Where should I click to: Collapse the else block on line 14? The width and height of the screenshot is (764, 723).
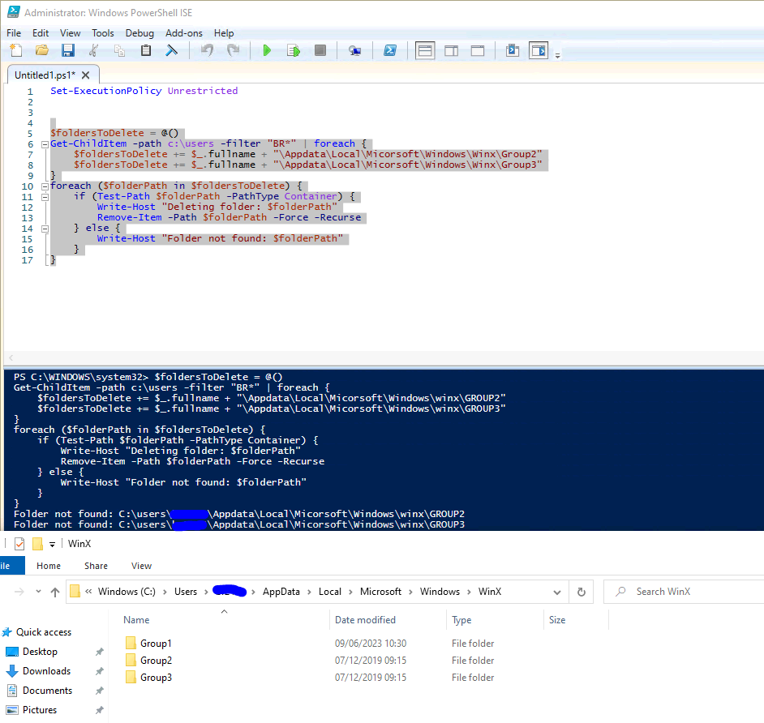(x=45, y=229)
